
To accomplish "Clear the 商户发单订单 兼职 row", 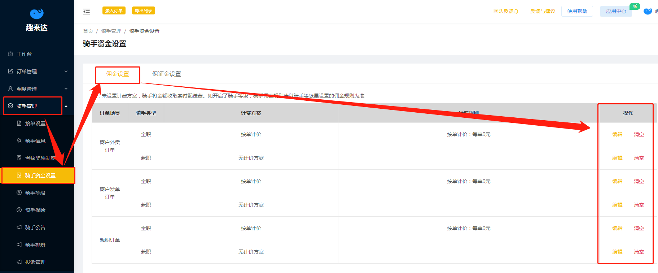I will coord(639,205).
